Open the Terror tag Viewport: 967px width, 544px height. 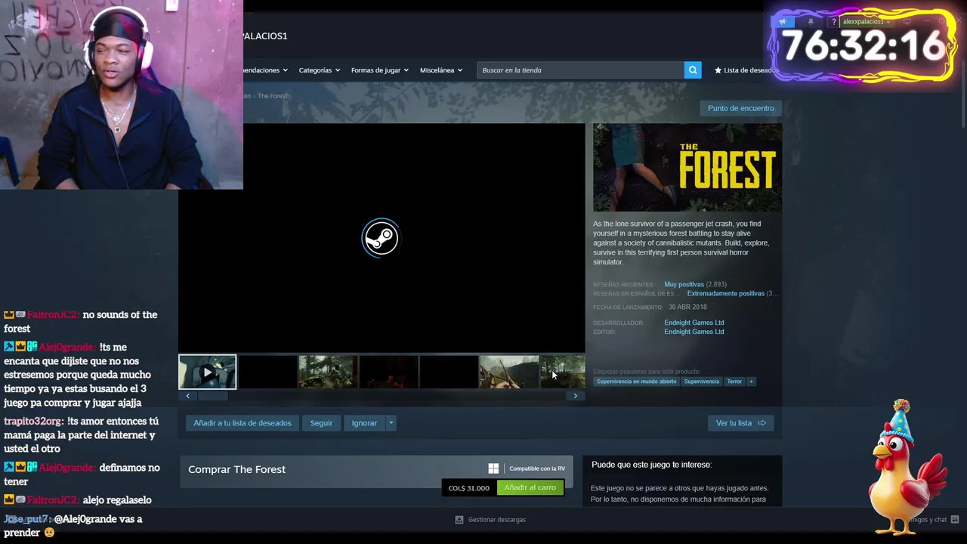click(734, 382)
